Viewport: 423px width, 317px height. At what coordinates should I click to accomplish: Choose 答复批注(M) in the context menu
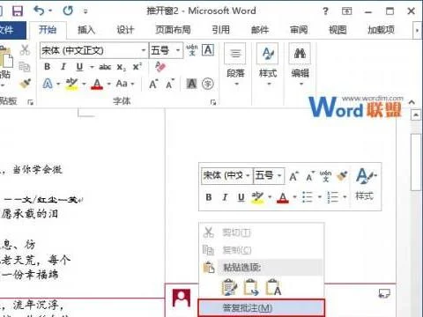pos(262,307)
